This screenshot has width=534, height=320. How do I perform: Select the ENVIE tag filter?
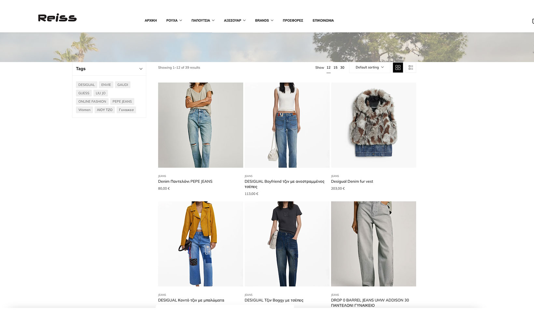tap(106, 84)
